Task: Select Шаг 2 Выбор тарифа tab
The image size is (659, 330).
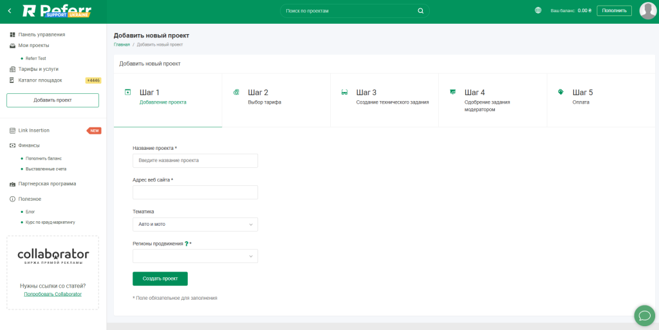Action: click(x=275, y=96)
